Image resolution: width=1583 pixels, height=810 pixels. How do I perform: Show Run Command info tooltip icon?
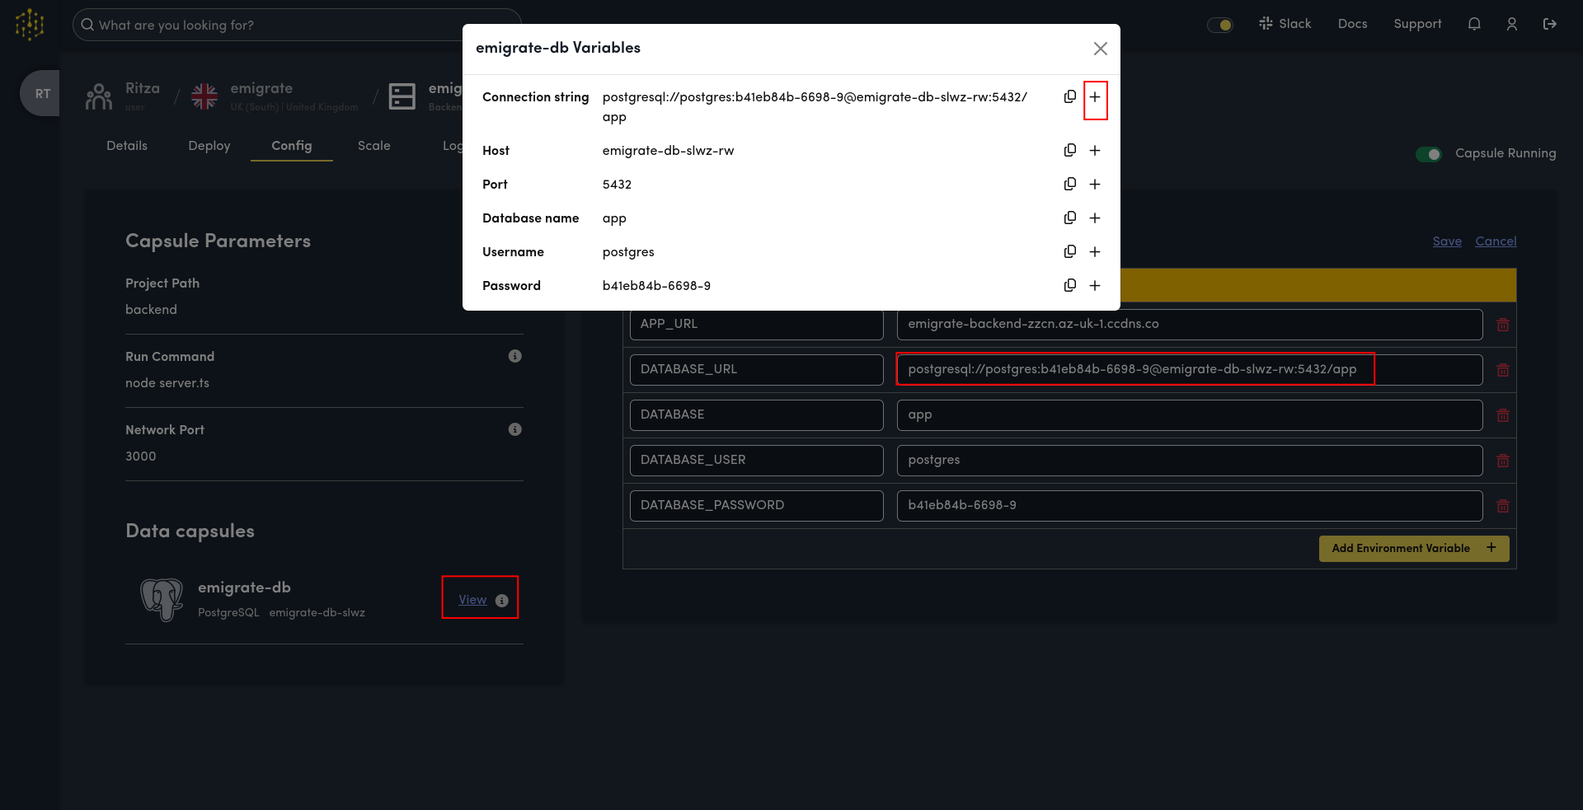(x=515, y=355)
